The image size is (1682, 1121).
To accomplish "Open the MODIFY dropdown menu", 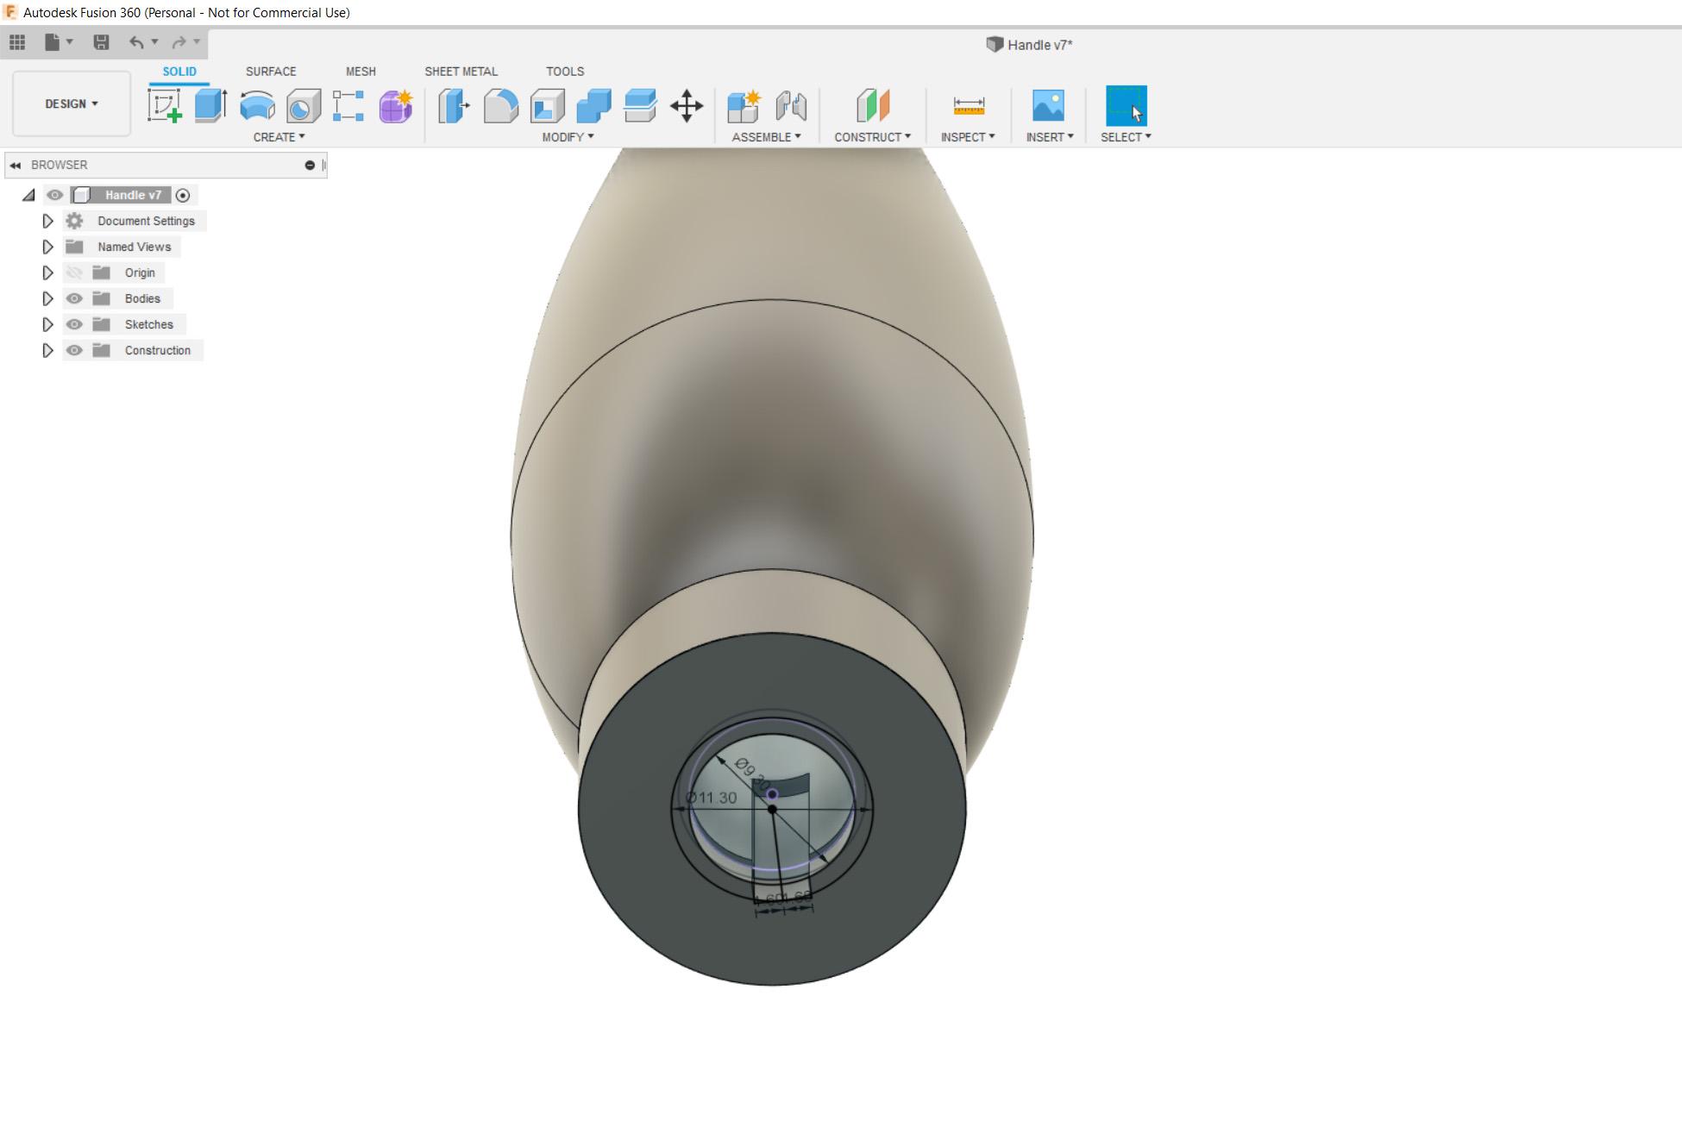I will tap(568, 137).
